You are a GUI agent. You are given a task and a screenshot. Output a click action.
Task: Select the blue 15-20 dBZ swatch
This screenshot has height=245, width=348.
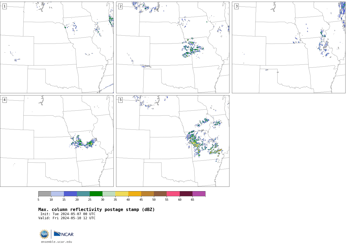point(70,194)
